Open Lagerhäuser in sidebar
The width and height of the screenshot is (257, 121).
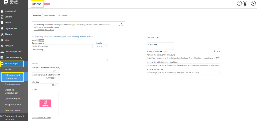(x=11, y=28)
